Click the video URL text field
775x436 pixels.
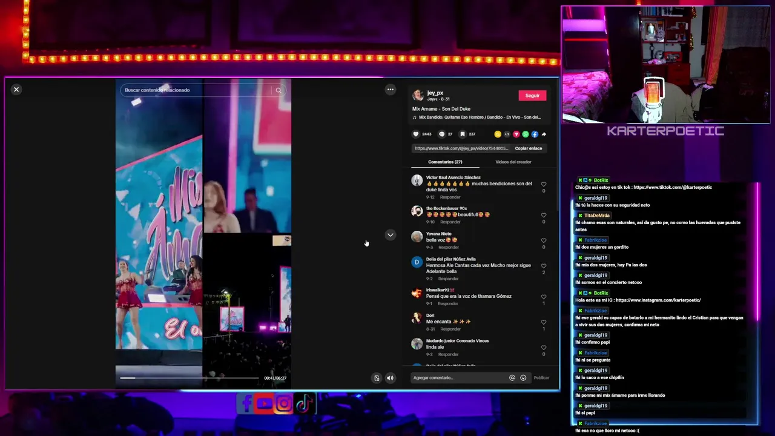click(461, 148)
